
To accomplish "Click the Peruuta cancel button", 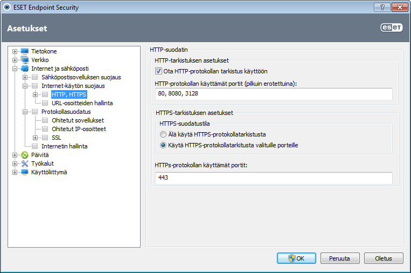I will click(340, 258).
